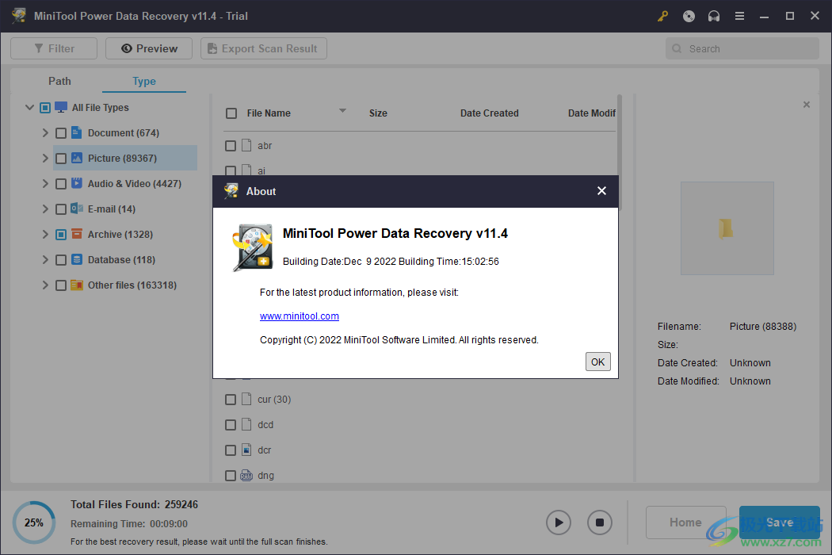Click the Database category icon
The height and width of the screenshot is (555, 832).
[x=76, y=259]
